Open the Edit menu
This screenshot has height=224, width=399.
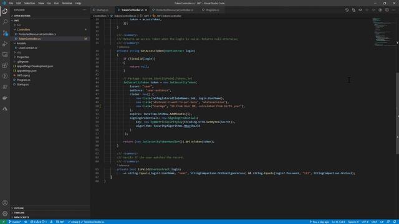pyautogui.click(x=19, y=3)
